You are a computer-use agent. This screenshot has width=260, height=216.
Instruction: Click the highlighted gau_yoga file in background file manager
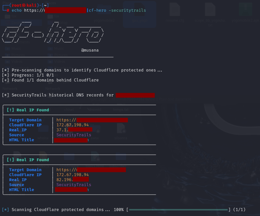click(x=140, y=14)
